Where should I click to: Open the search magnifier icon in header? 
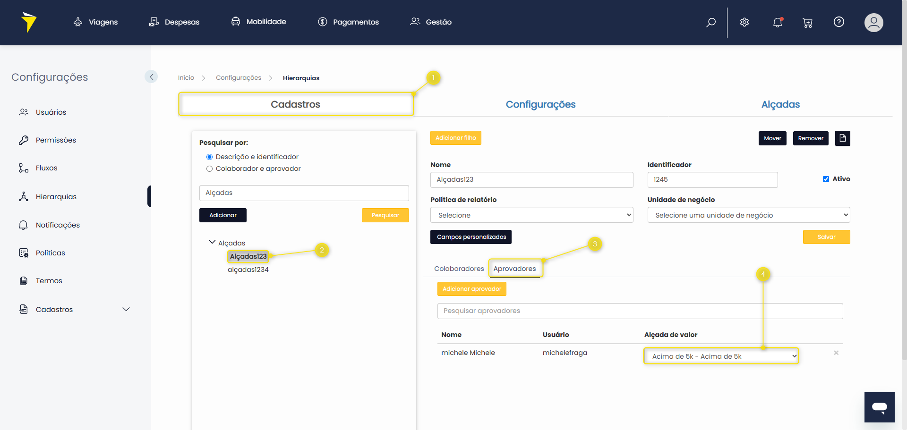[710, 22]
